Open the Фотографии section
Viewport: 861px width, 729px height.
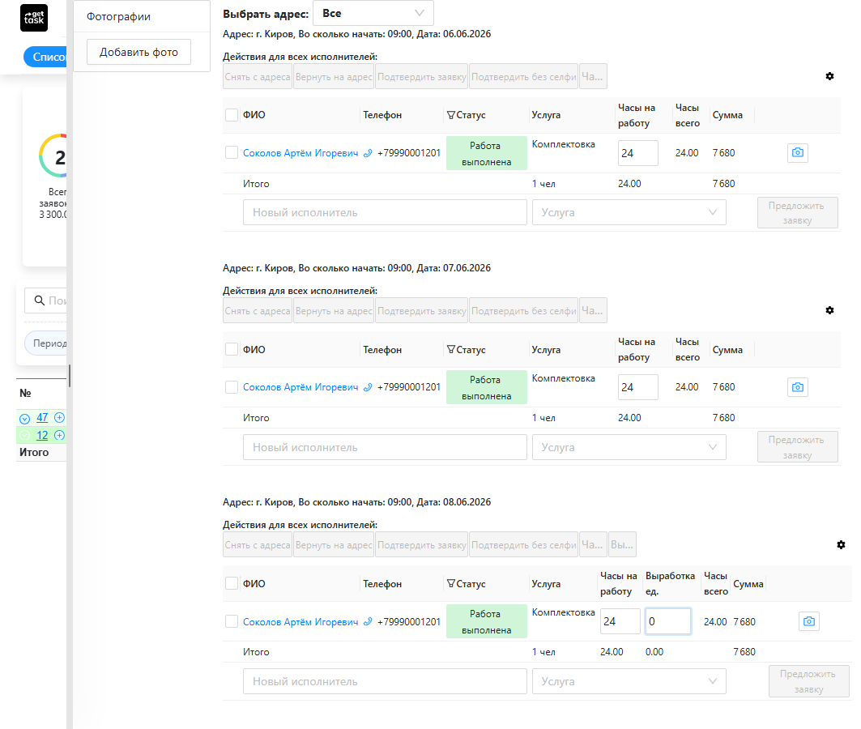coord(118,16)
